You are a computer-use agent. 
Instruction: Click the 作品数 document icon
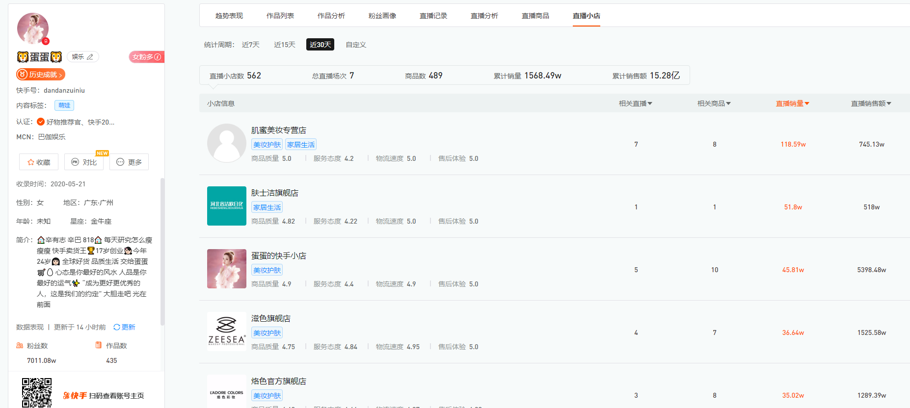[99, 345]
